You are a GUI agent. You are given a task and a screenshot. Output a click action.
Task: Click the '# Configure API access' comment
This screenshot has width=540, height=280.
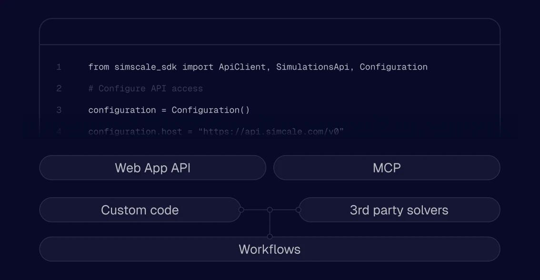point(145,89)
